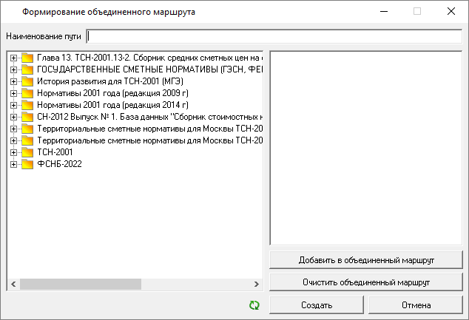The image size is (469, 320).
Task: Click the folder icon next to СН-2012 Выпуск № 1
Action: 27,117
